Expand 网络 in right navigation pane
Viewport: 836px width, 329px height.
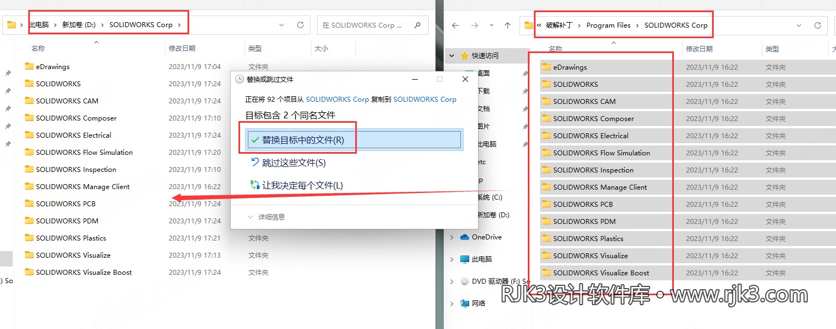coord(452,304)
